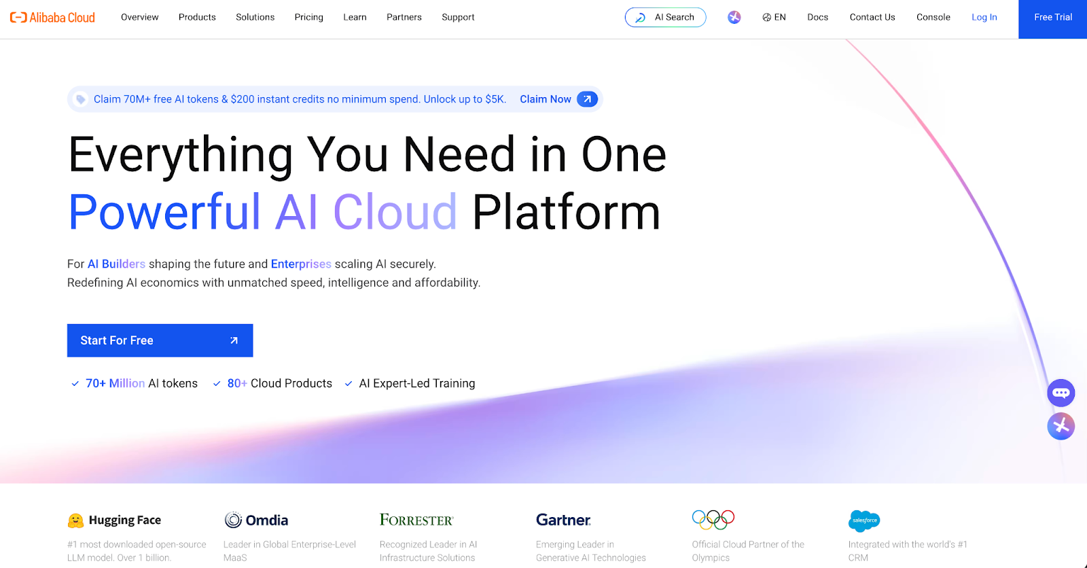This screenshot has width=1087, height=568.
Task: Click the Hugging Face logo
Action: [114, 520]
